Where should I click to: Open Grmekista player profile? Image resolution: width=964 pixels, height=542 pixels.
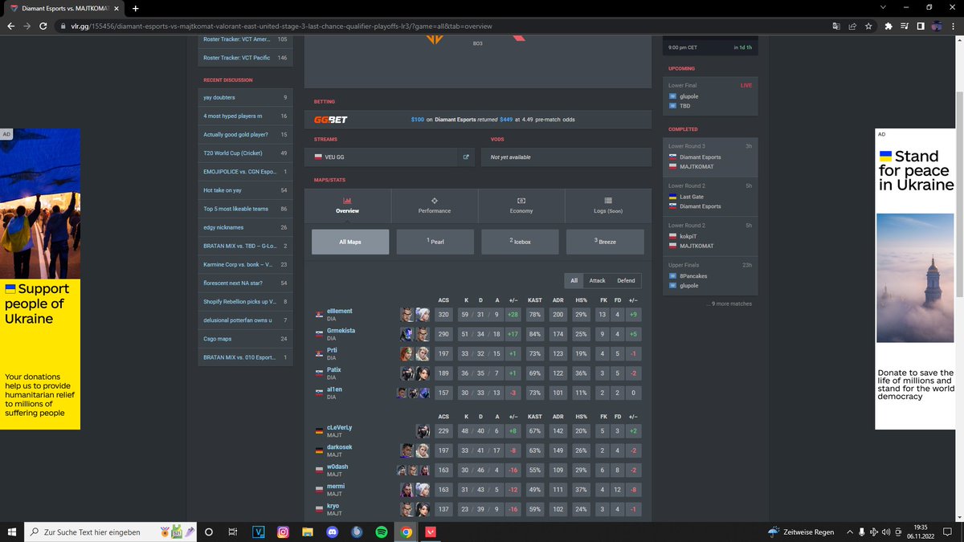341,331
